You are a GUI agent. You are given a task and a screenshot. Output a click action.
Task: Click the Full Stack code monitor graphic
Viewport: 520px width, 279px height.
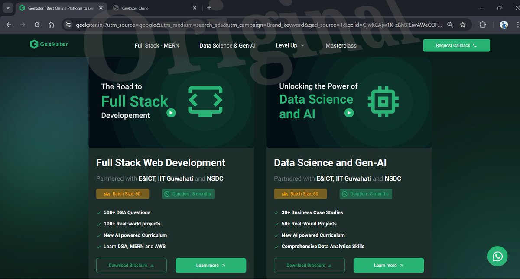(205, 102)
